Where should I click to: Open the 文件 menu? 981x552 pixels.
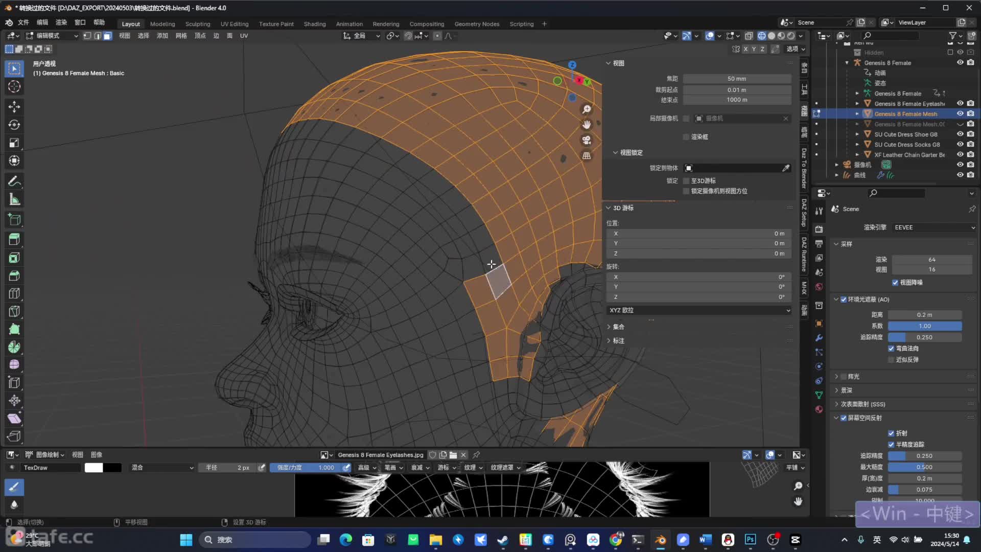(24, 22)
